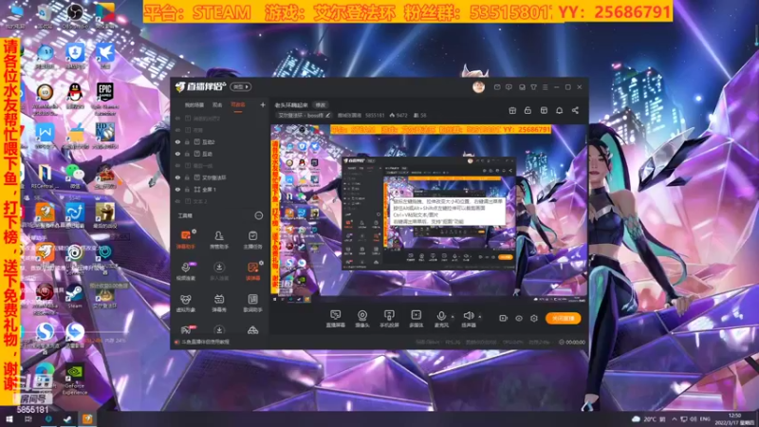Viewport: 759px width, 427px height.
Task: Select the 全屏 1 source row
Action: 221,189
